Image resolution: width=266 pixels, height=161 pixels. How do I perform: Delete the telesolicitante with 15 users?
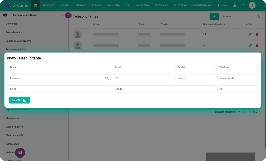[257, 34]
